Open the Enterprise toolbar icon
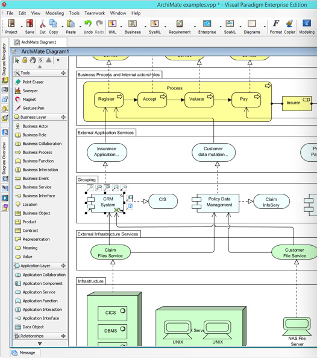Viewport: 317px width, 358px height. pos(207,24)
